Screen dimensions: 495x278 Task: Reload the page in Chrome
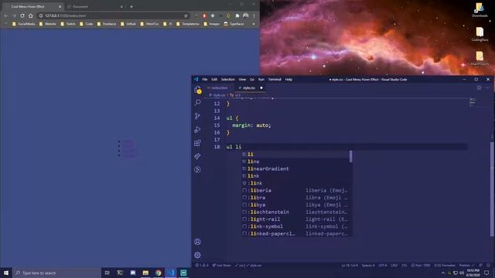pos(22,15)
